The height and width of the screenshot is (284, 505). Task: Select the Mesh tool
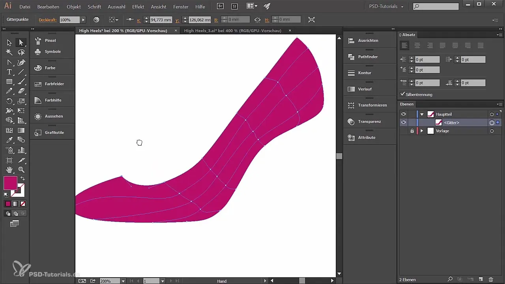9,131
